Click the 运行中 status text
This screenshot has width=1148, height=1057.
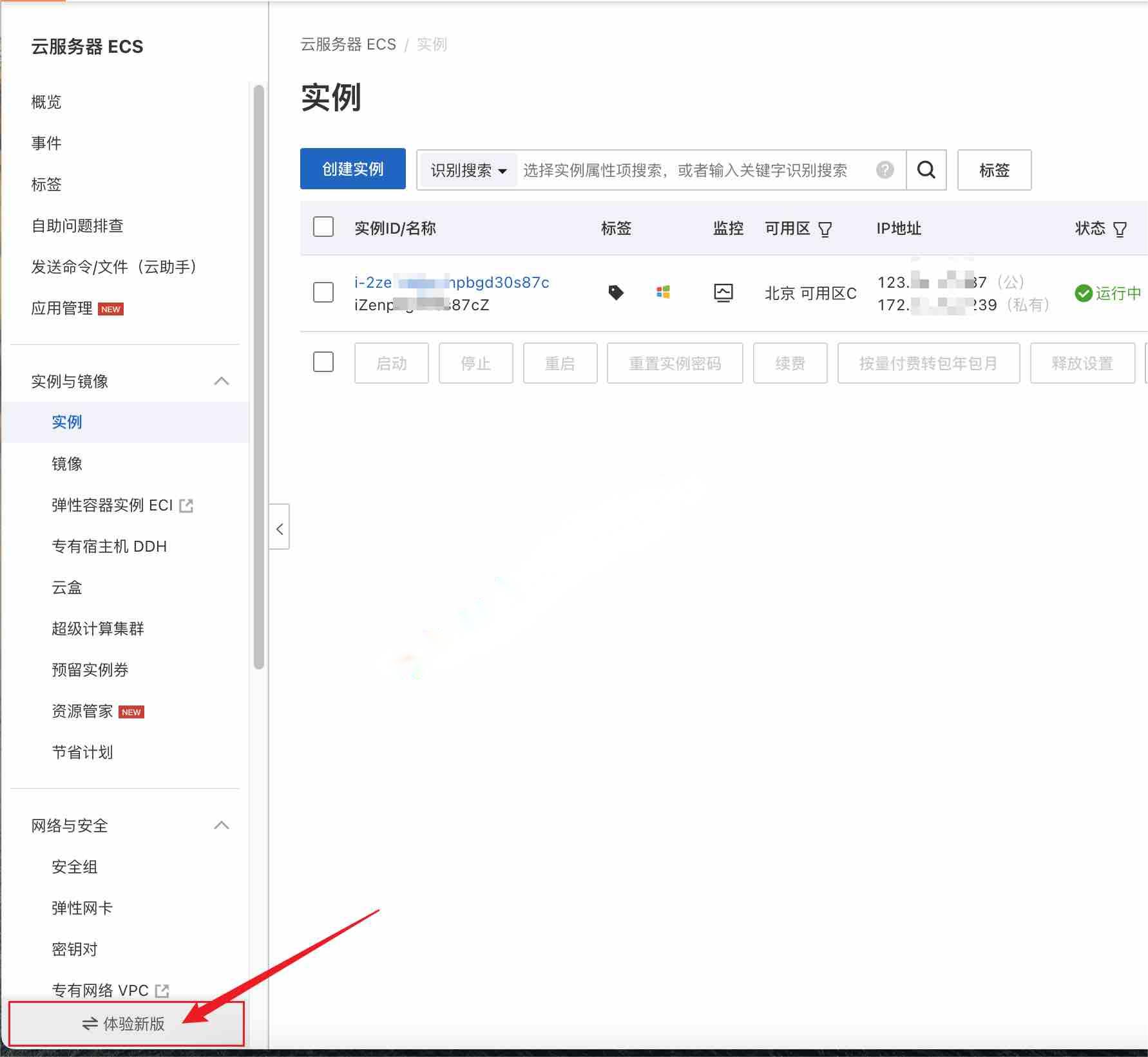tap(1118, 294)
